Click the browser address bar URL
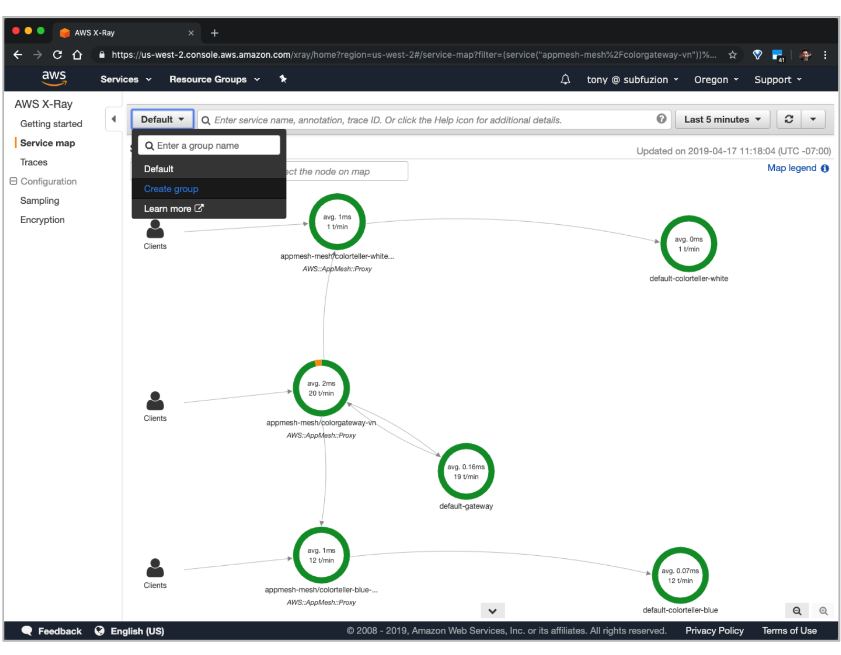This screenshot has height=655, width=841. pyautogui.click(x=413, y=55)
